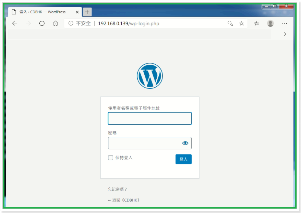This screenshot has height=213, width=301.
Task: Focus the password input field
Action: 150,143
